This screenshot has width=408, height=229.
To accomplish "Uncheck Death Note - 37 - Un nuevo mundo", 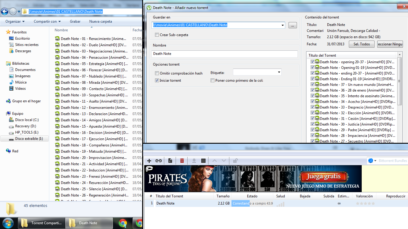I will 312,84.
